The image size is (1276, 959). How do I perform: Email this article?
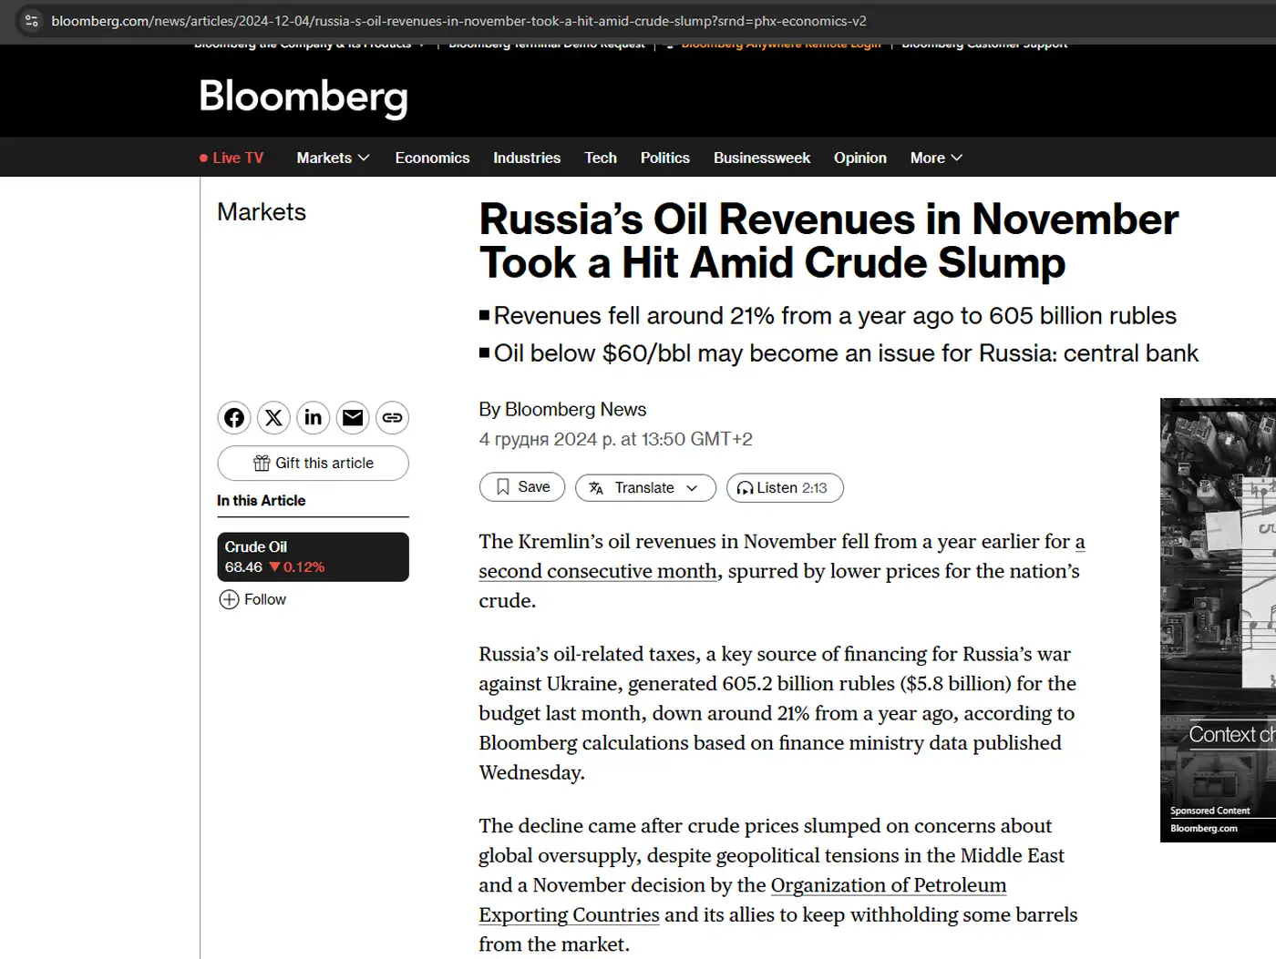click(x=353, y=418)
